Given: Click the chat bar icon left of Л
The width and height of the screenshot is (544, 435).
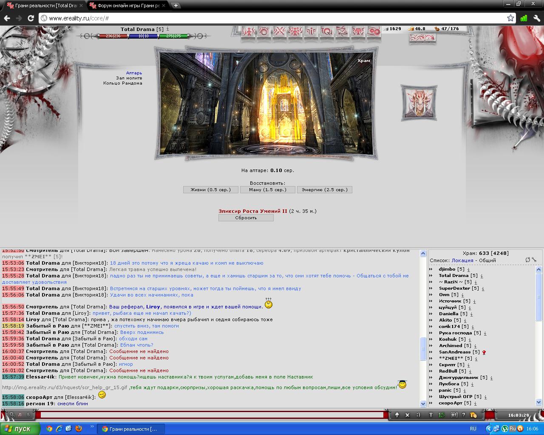Looking at the screenshot, I should (x=11, y=415).
